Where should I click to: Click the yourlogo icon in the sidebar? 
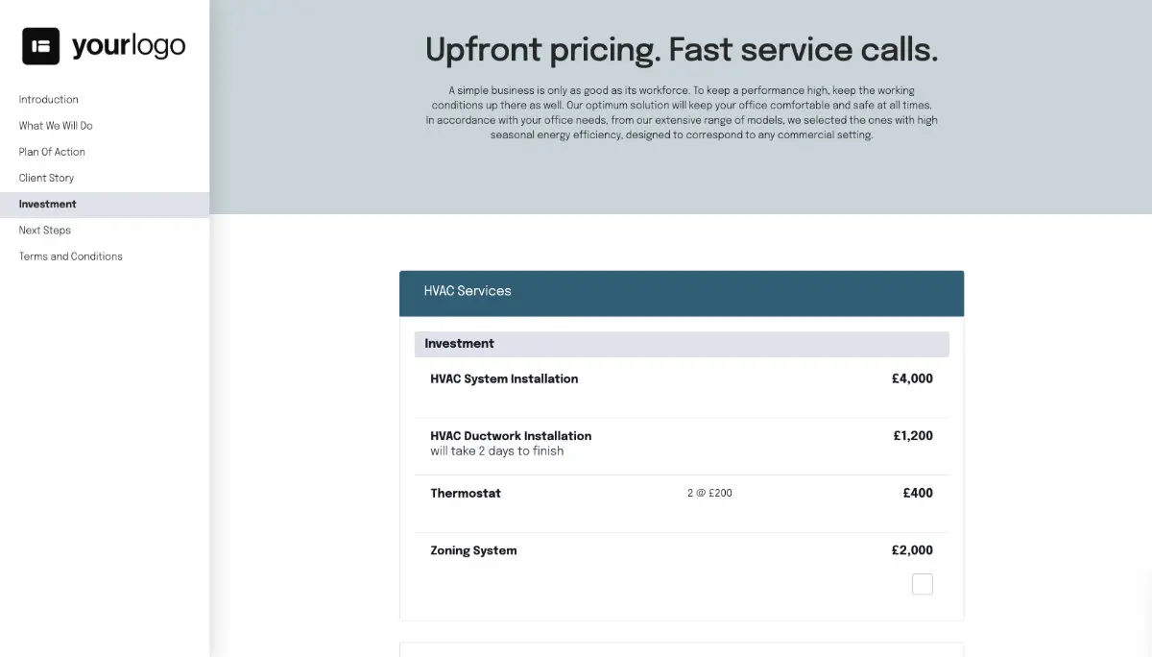[x=39, y=44]
